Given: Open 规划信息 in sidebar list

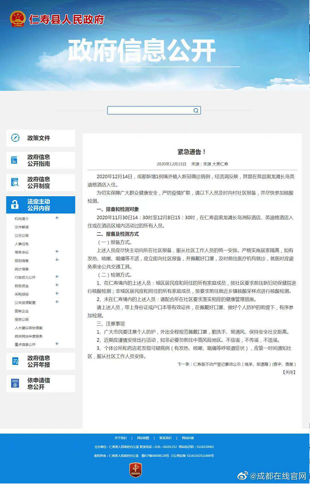Looking at the screenshot, I should click(21, 261).
